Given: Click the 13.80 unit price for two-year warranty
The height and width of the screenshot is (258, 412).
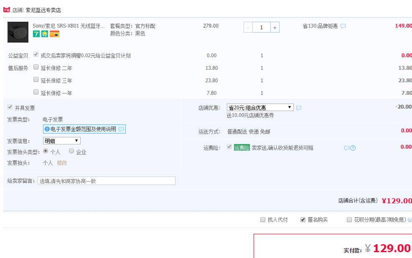Looking at the screenshot, I should tap(211, 68).
